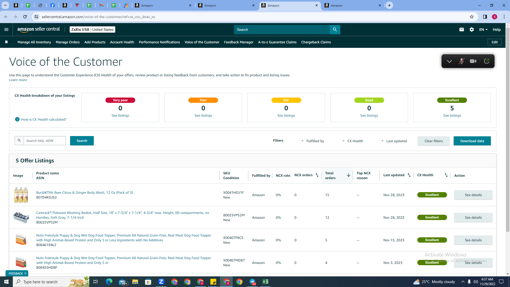Switch to the pinned Facebook tab
Viewport: 510px width, 287px height.
point(53,5)
